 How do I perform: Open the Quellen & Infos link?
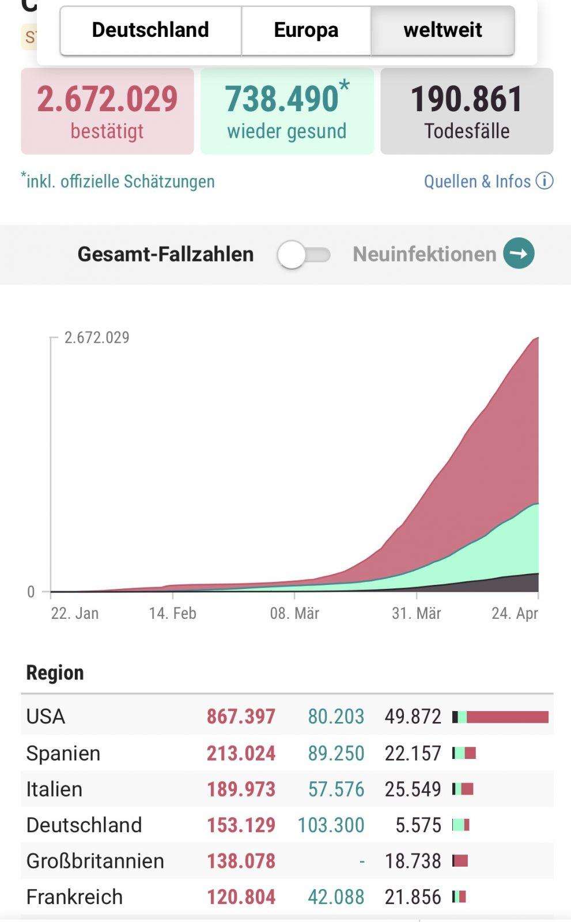click(x=477, y=182)
